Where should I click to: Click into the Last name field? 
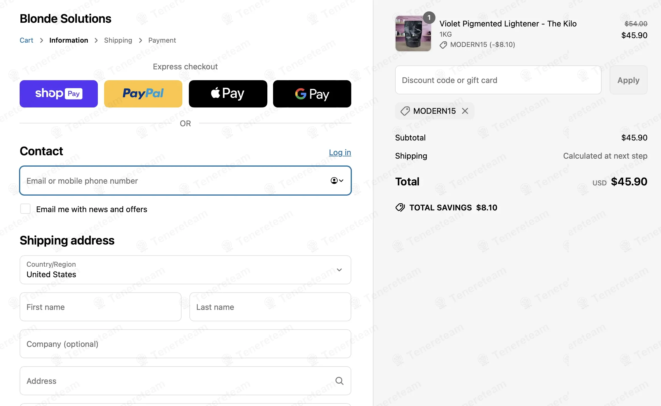pyautogui.click(x=270, y=307)
